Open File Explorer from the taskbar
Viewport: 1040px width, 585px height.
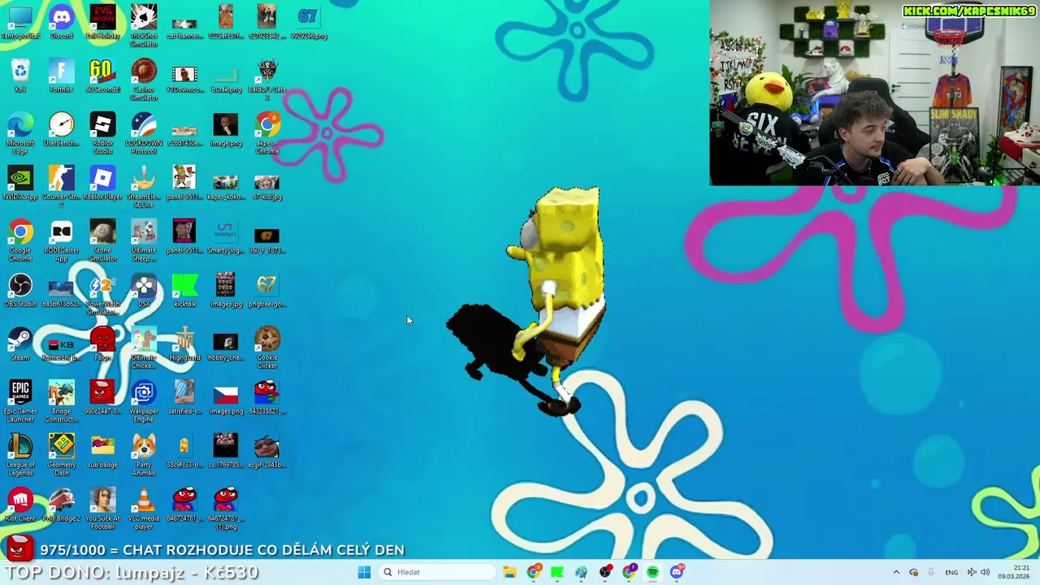click(509, 572)
